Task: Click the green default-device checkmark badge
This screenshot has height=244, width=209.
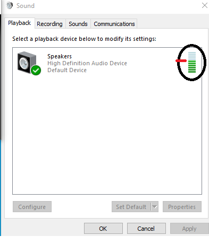Action: (x=36, y=71)
